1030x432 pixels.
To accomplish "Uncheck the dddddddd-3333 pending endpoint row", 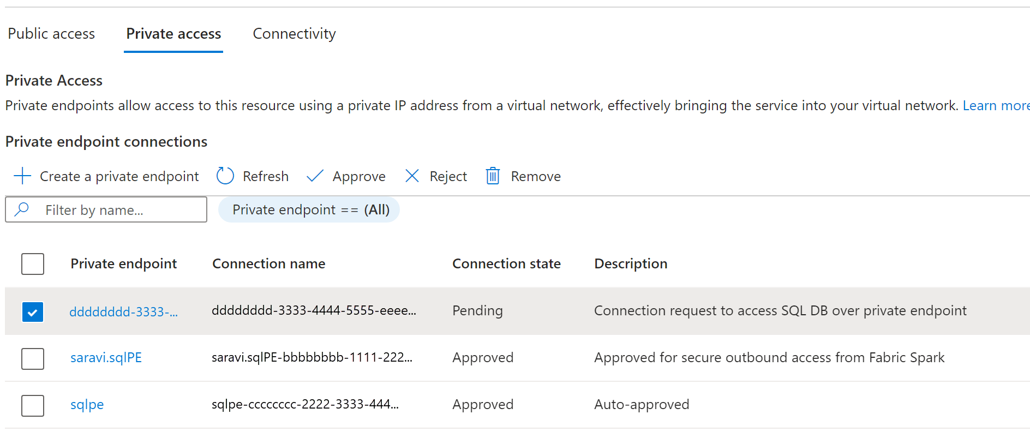I will [x=33, y=312].
